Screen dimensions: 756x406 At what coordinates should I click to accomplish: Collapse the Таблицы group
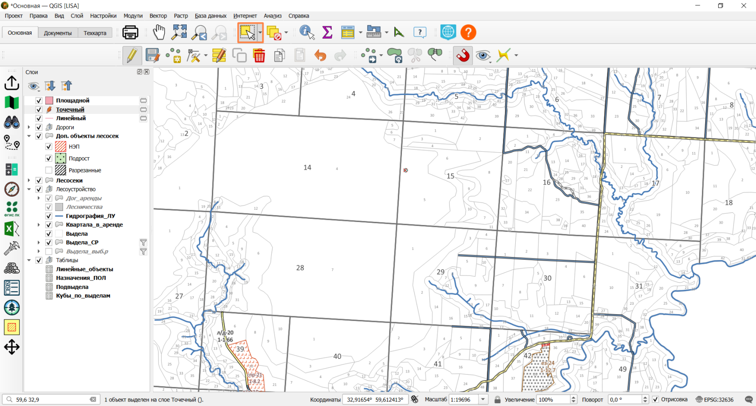(x=29, y=260)
